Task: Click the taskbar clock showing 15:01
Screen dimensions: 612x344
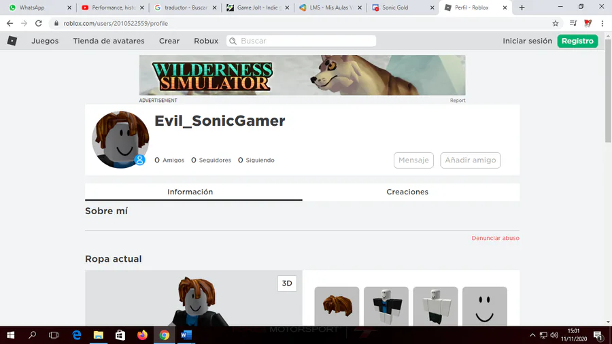Action: point(574,335)
